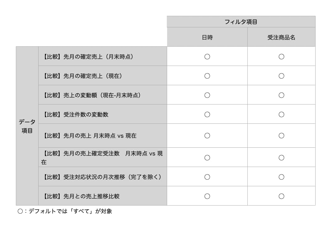Select row label 【比較】先月の確定売上（現在）
The image size is (328, 227).
[82, 76]
